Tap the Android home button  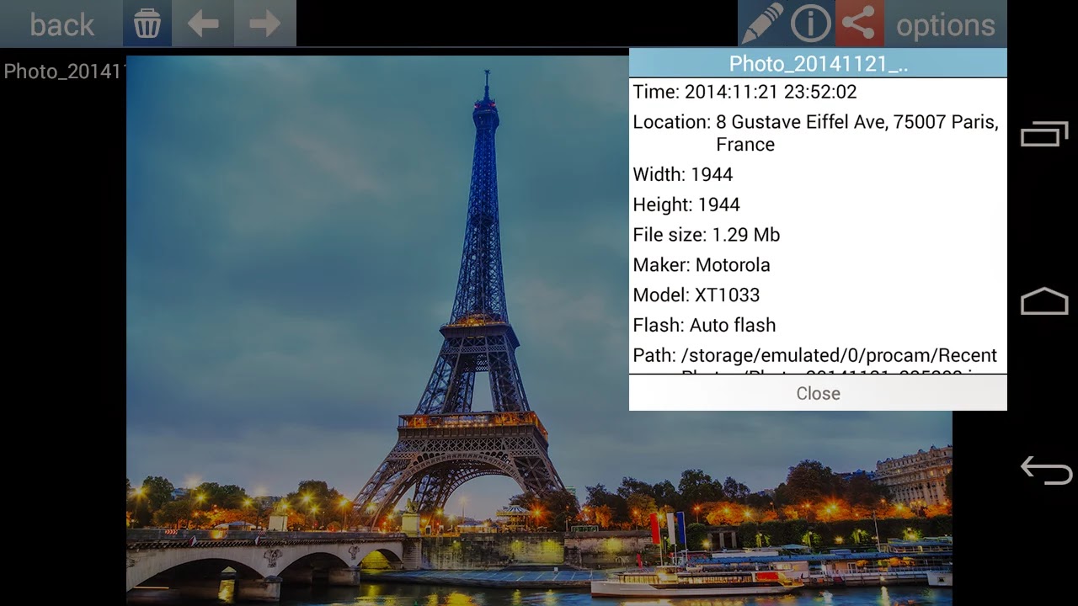1044,301
